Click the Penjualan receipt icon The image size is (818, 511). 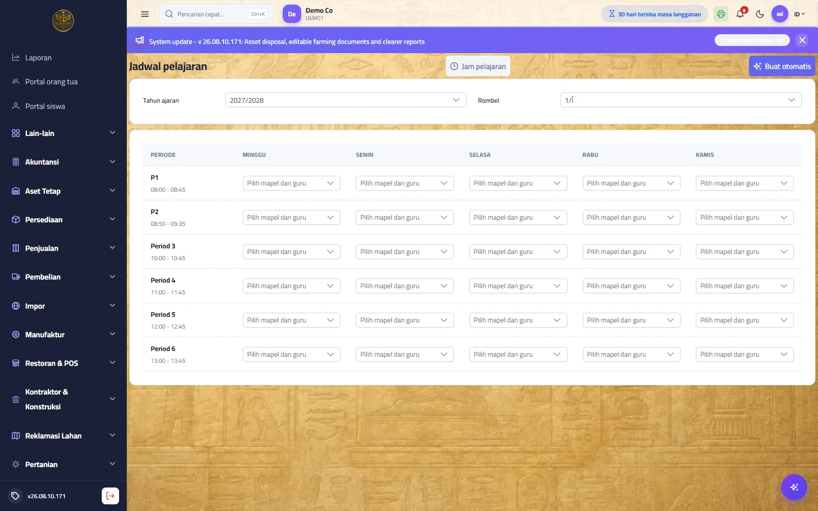[x=16, y=248]
